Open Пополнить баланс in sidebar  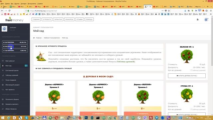point(12,99)
